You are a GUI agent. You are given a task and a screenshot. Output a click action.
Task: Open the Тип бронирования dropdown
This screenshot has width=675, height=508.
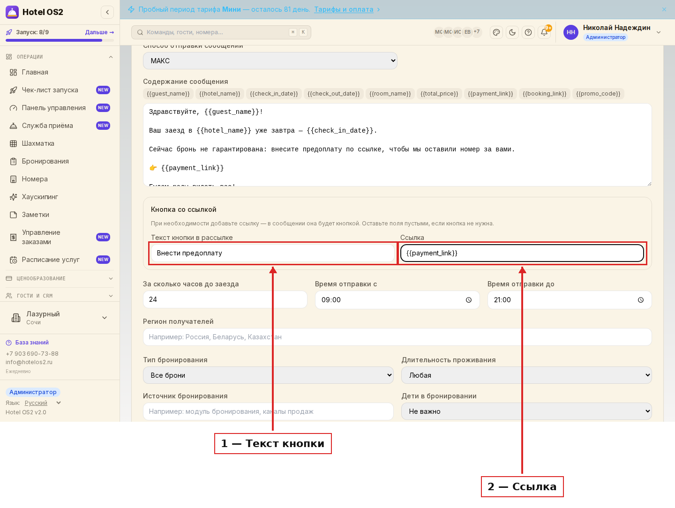click(x=268, y=375)
